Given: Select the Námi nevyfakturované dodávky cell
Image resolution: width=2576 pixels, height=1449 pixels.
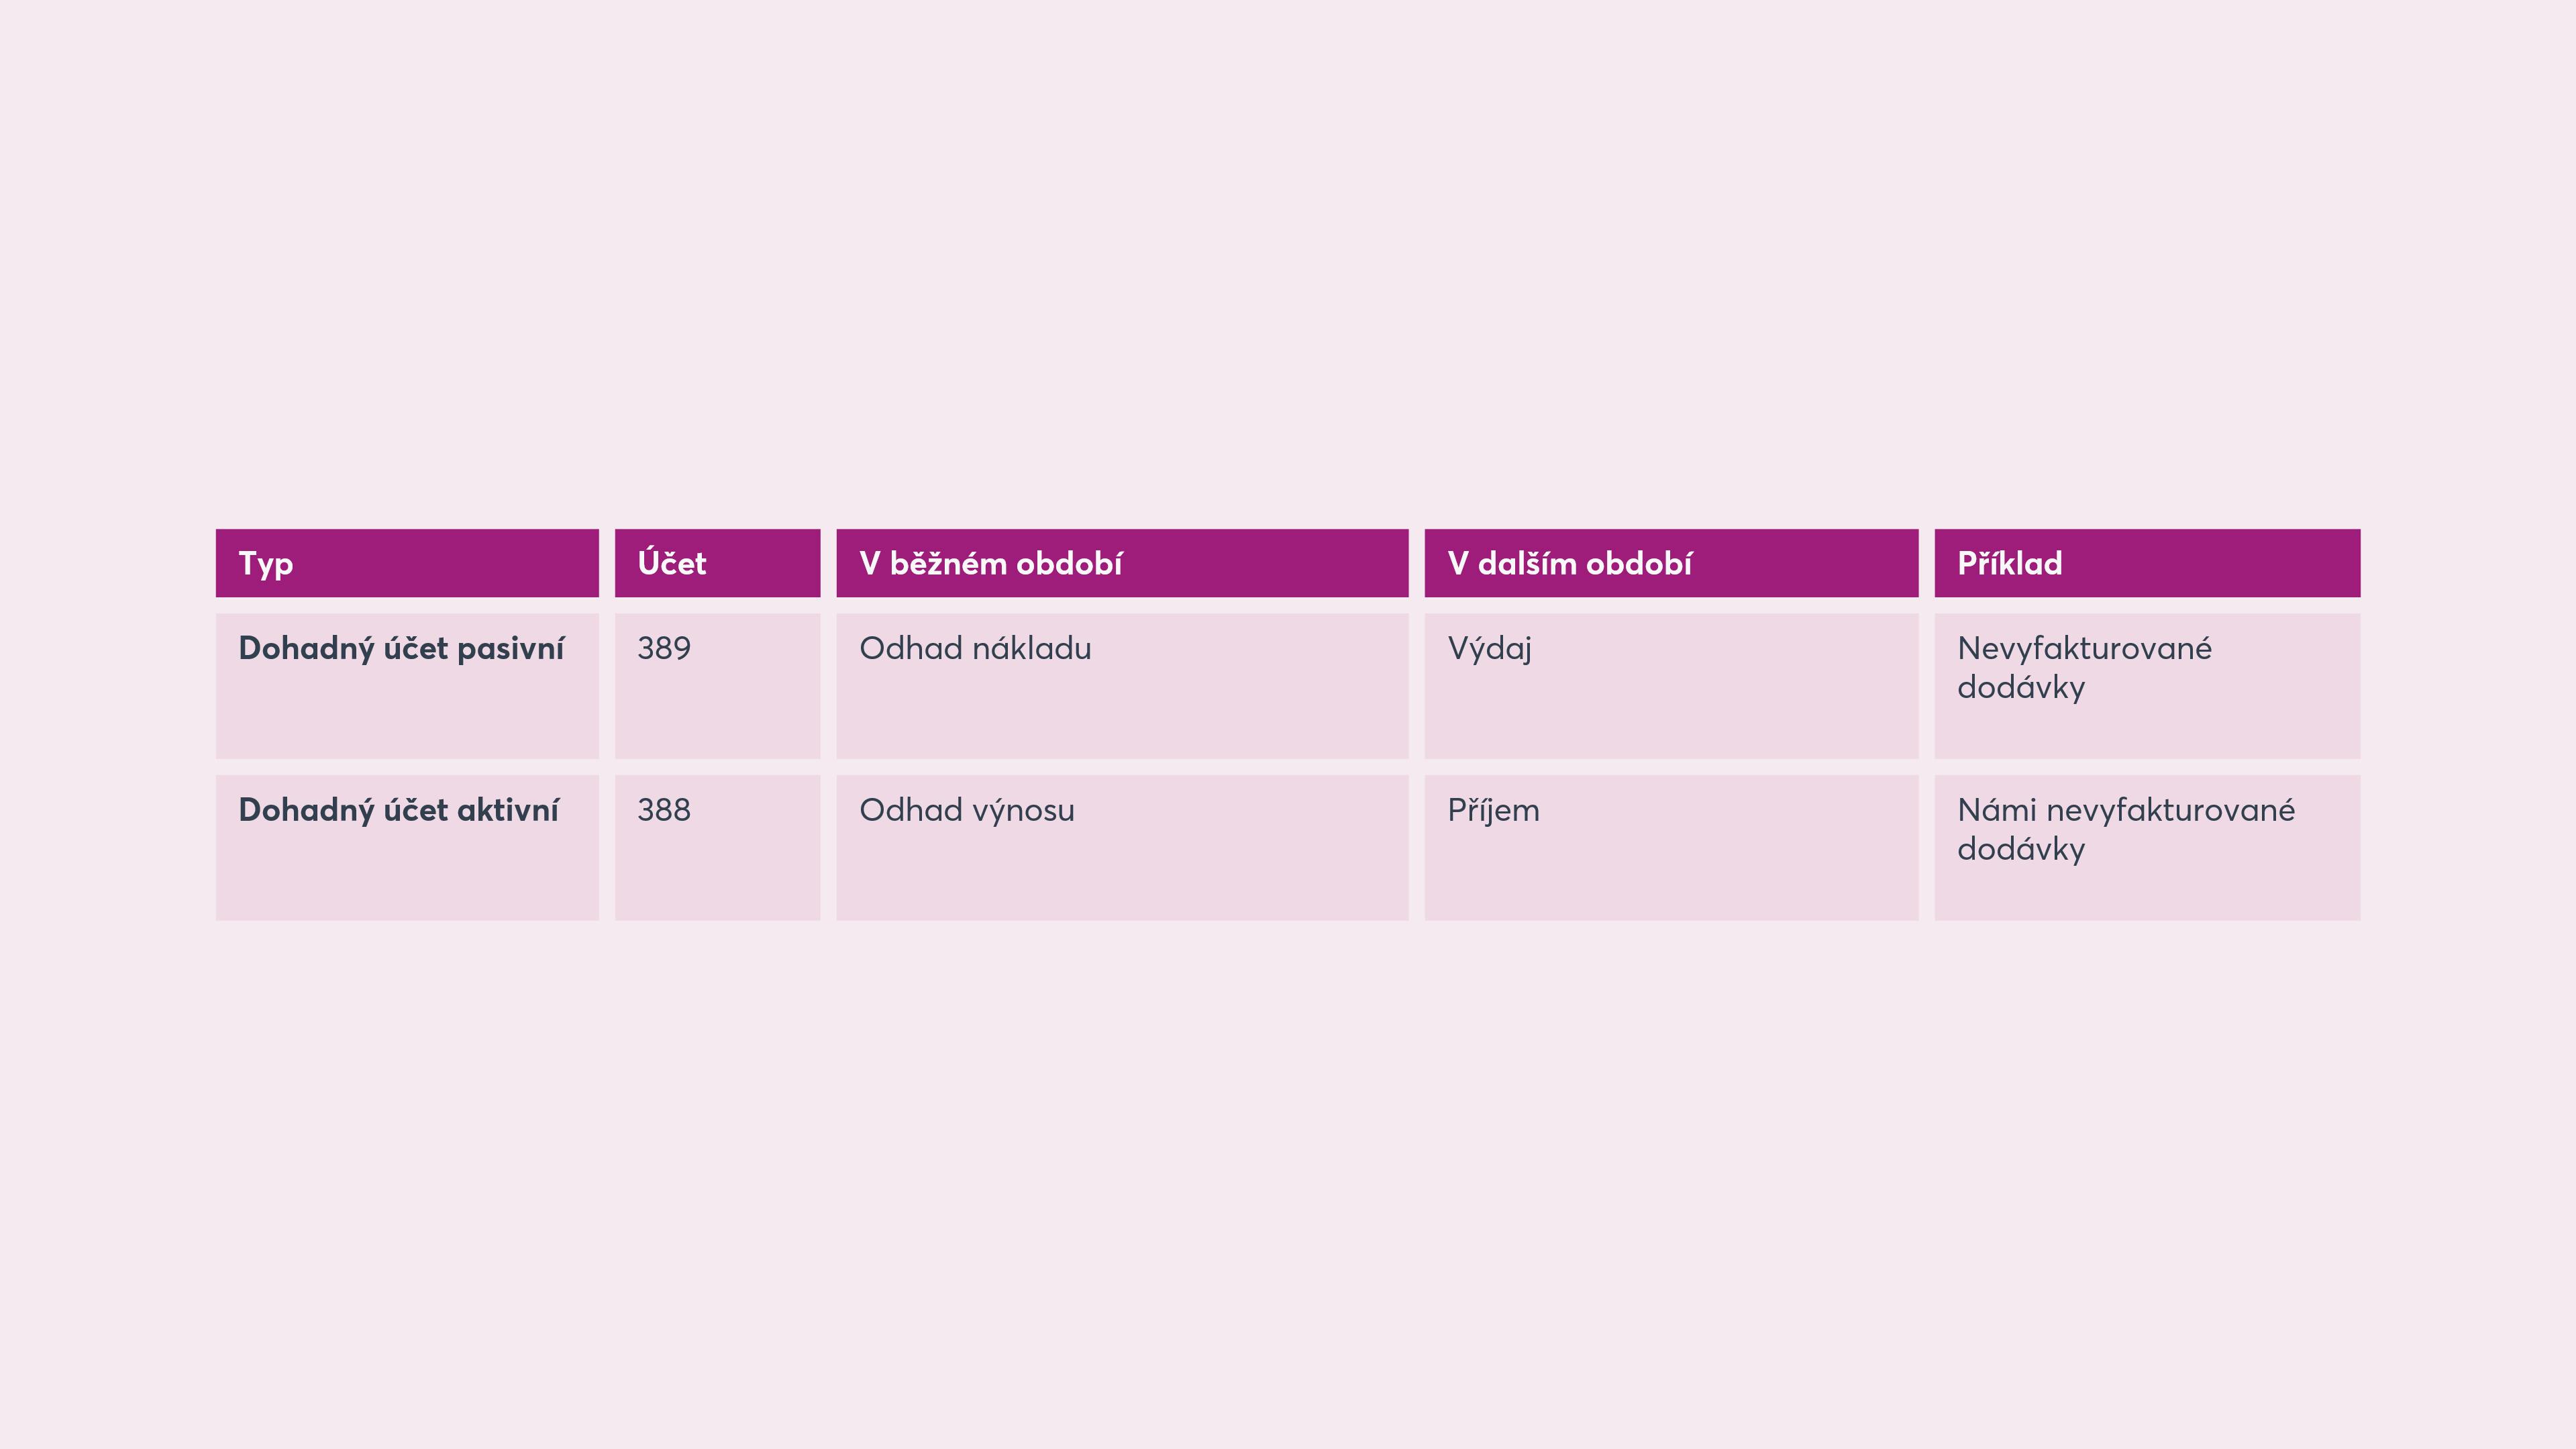Looking at the screenshot, I should (2147, 847).
